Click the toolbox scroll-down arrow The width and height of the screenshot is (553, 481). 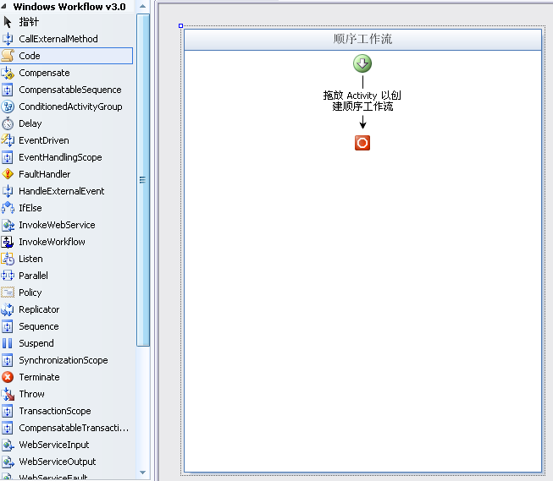(x=142, y=473)
